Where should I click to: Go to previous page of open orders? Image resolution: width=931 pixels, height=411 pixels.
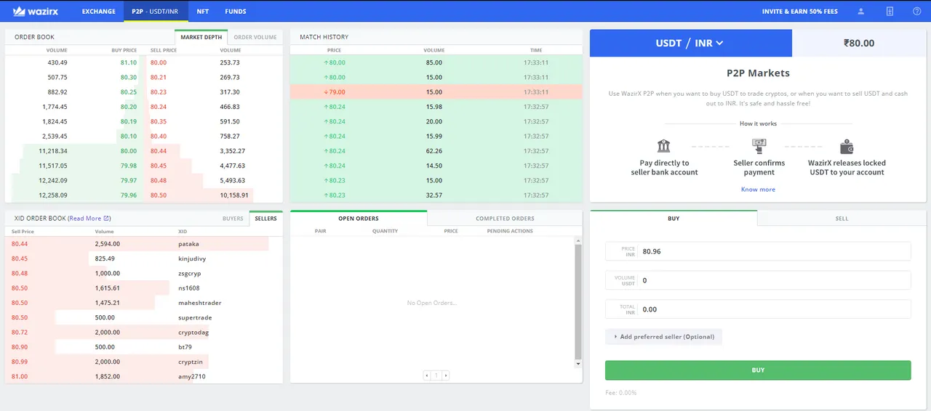[x=427, y=375]
